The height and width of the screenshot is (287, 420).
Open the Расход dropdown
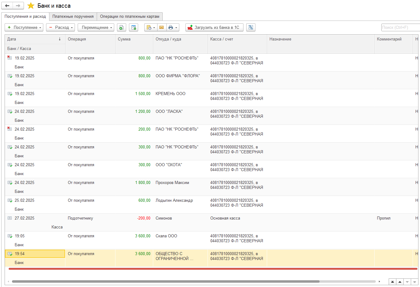tap(61, 27)
